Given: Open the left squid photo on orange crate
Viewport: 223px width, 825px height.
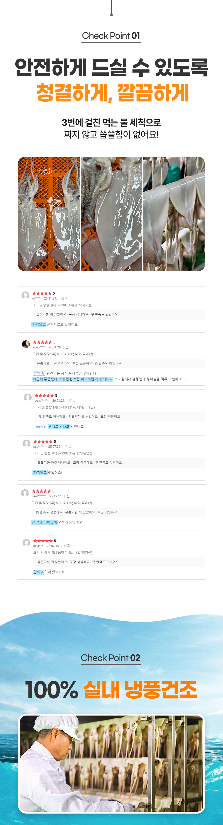Looking at the screenshot, I should [x=49, y=214].
